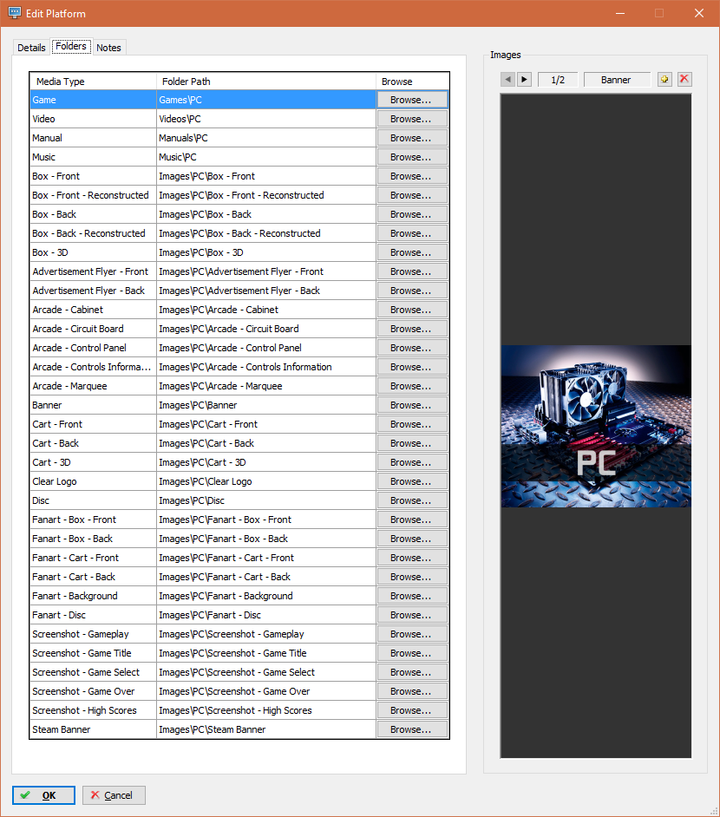Select Box - Back media type cell
Screen dimensions: 720x817
click(x=93, y=214)
